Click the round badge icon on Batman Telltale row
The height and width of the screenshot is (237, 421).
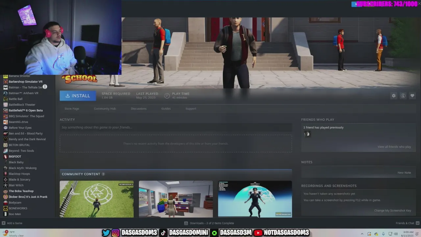[45, 87]
